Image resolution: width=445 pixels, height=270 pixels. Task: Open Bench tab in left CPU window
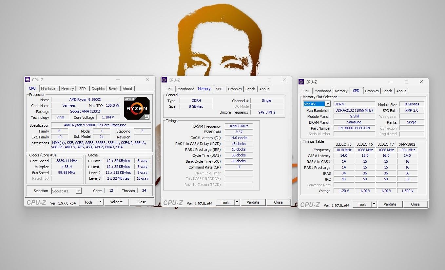click(114, 89)
